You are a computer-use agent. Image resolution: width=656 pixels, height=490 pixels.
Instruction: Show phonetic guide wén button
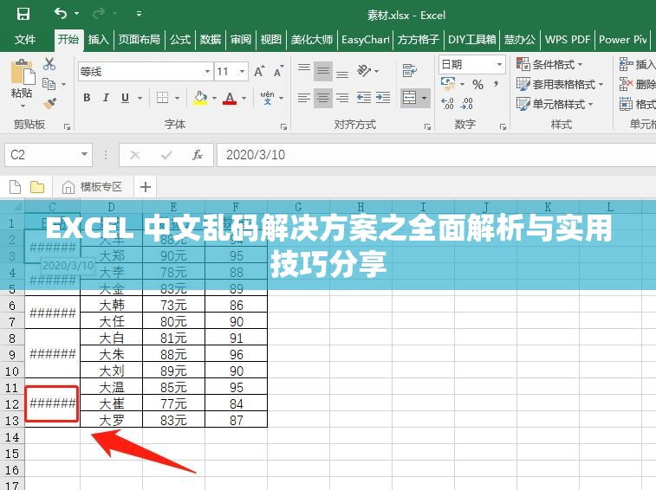267,98
